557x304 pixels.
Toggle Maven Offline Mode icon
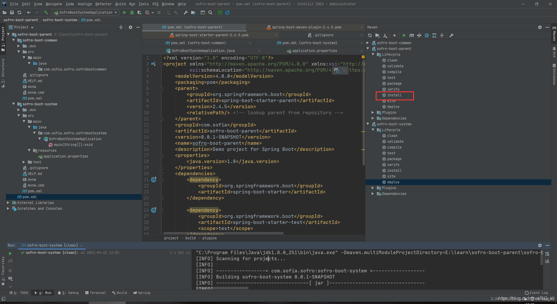click(x=419, y=35)
